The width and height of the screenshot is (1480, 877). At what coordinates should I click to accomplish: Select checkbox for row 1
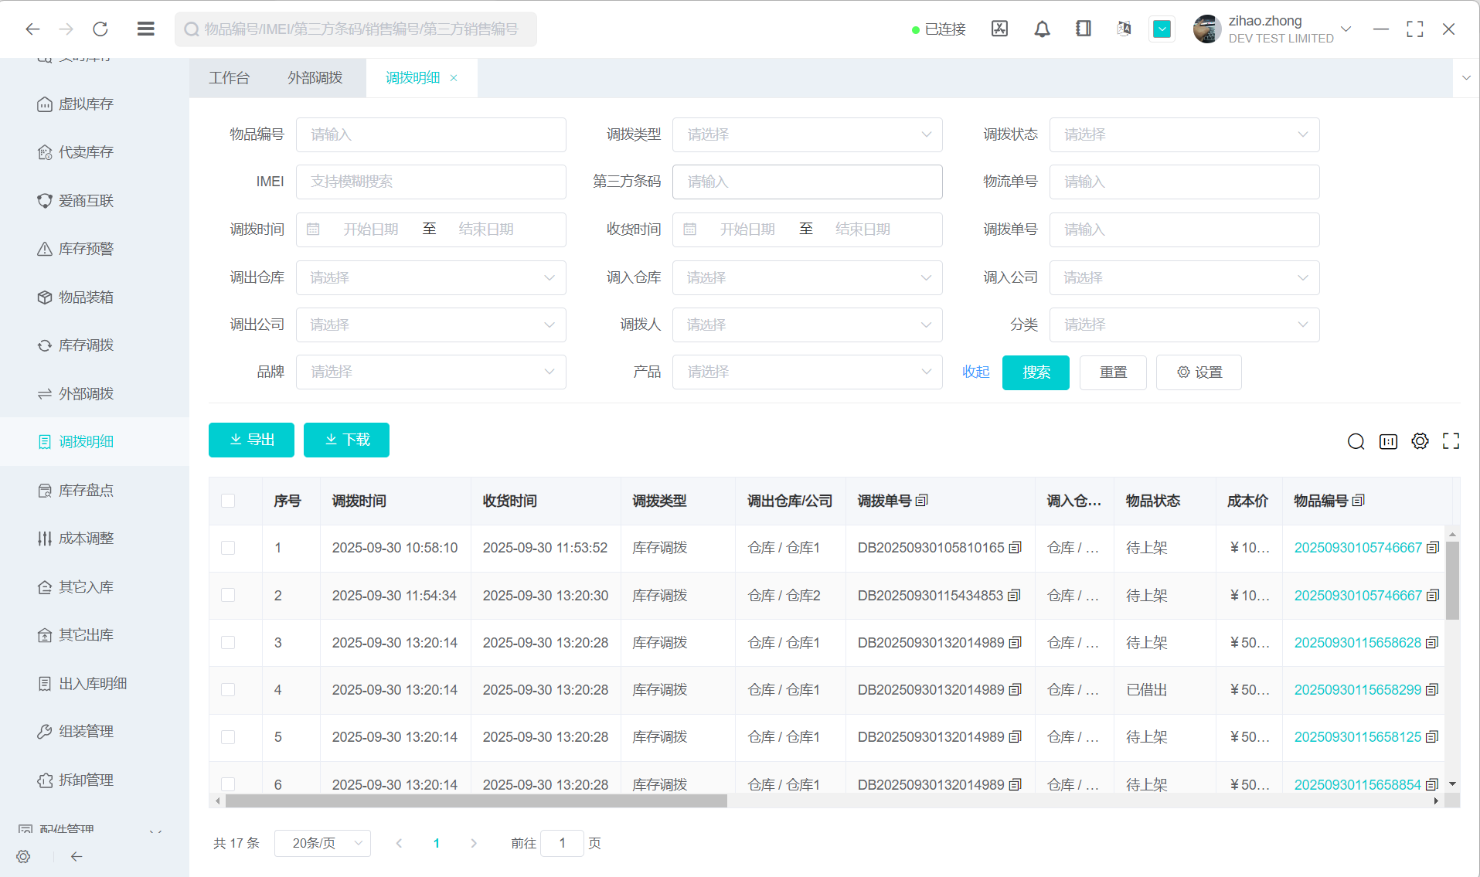(228, 548)
